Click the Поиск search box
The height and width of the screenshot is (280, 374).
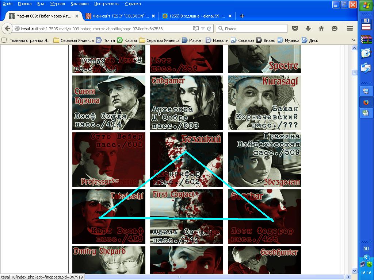[252, 28]
